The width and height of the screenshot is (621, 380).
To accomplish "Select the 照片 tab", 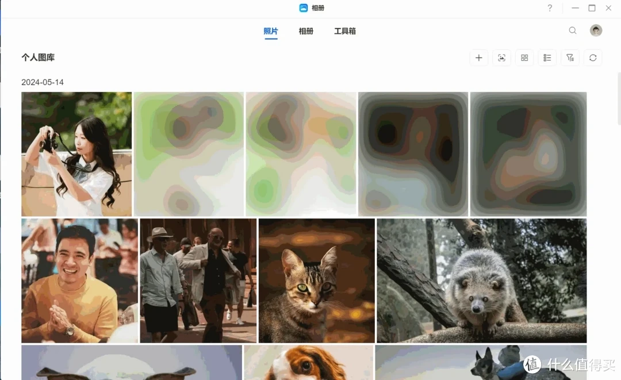I will [x=271, y=31].
